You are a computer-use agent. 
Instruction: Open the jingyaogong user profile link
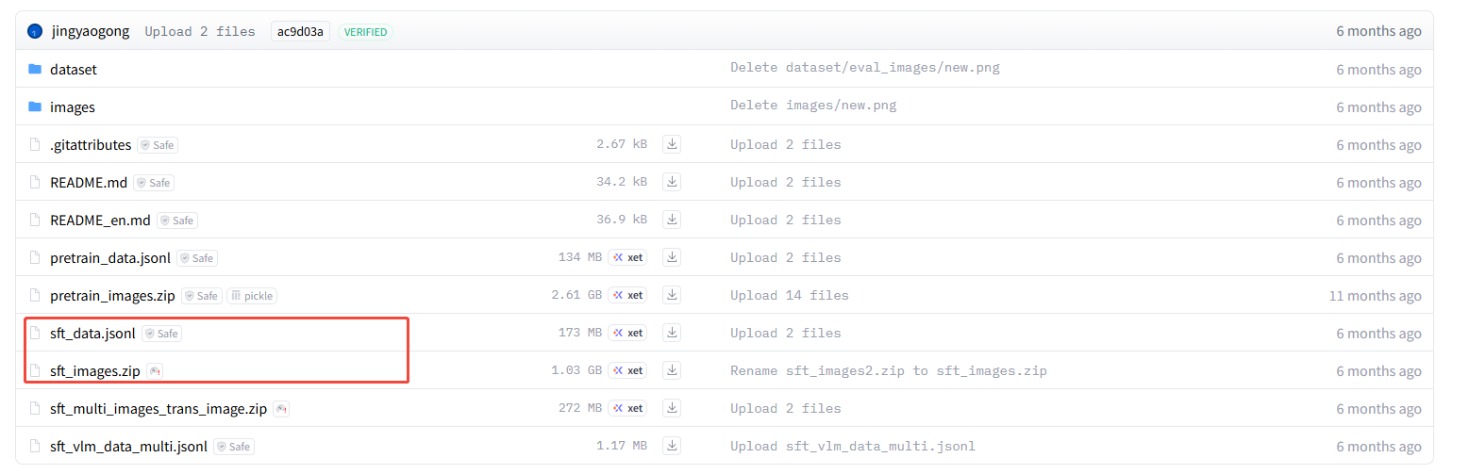tap(91, 31)
